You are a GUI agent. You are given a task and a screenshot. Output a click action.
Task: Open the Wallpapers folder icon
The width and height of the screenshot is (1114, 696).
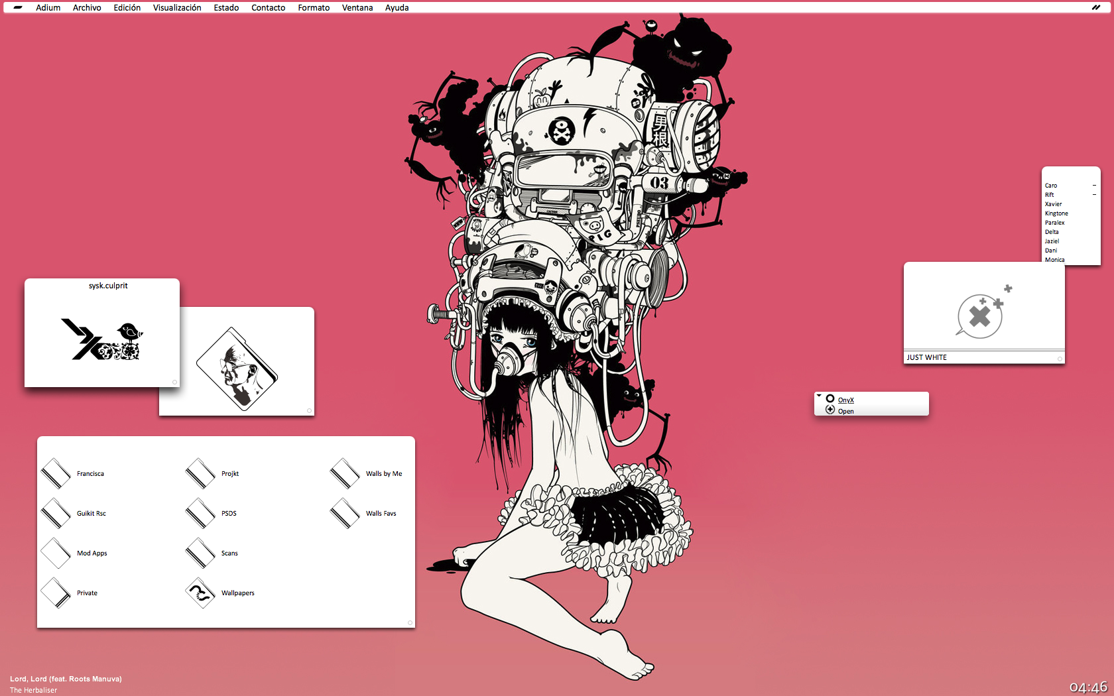(200, 593)
